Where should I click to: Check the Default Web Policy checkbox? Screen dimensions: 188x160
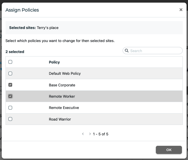(10, 73)
